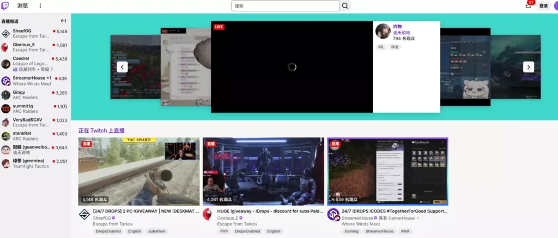The height and width of the screenshot is (238, 558).
Task: Click the 登录 (Log in) button
Action: tap(543, 6)
